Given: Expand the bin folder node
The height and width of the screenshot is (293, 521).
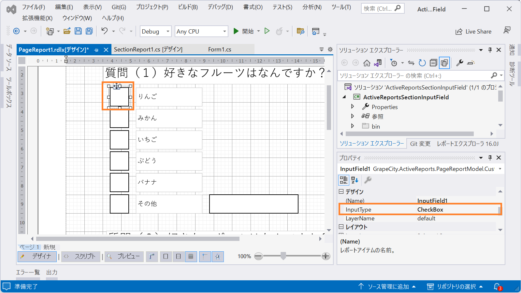Looking at the screenshot, I should (x=353, y=126).
